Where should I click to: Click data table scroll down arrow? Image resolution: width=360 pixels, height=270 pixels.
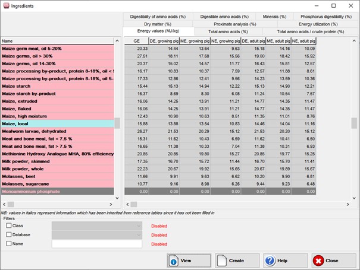click(x=354, y=198)
